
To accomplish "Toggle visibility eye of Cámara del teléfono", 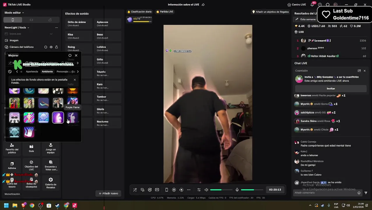I will [51, 47].
